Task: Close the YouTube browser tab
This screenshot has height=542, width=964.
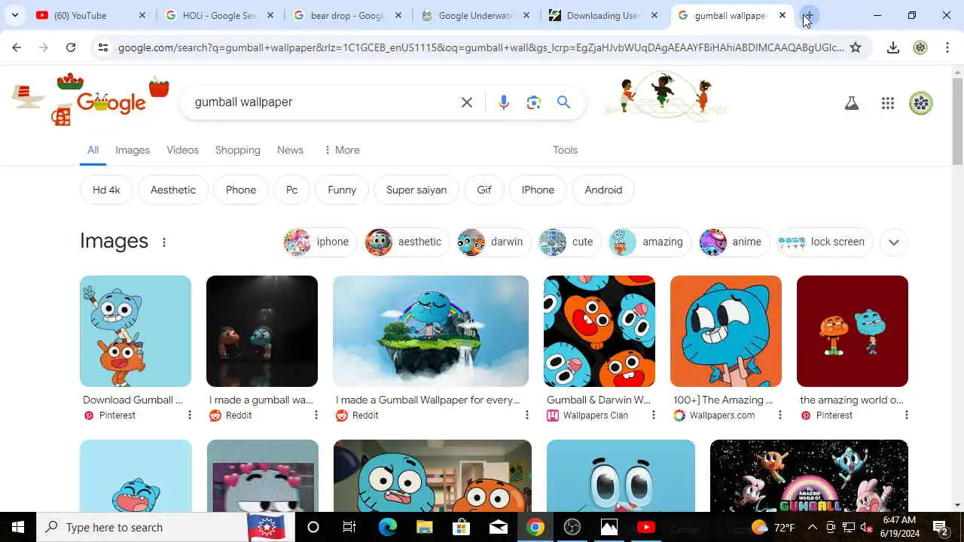Action: [142, 15]
